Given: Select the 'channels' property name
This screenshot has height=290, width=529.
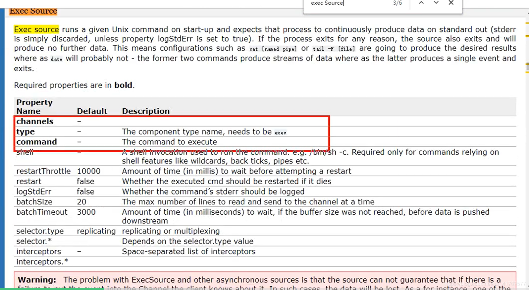Looking at the screenshot, I should [35, 121].
